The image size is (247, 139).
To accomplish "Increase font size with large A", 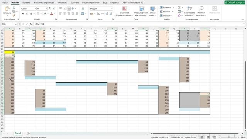I will [50, 8].
